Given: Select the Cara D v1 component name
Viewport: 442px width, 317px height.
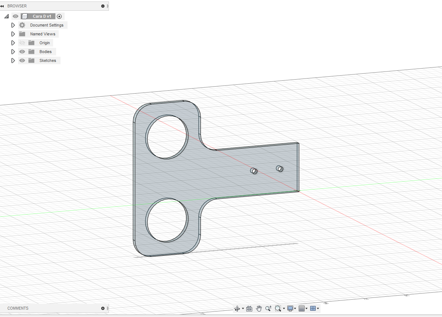Looking at the screenshot, I should pyautogui.click(x=42, y=16).
